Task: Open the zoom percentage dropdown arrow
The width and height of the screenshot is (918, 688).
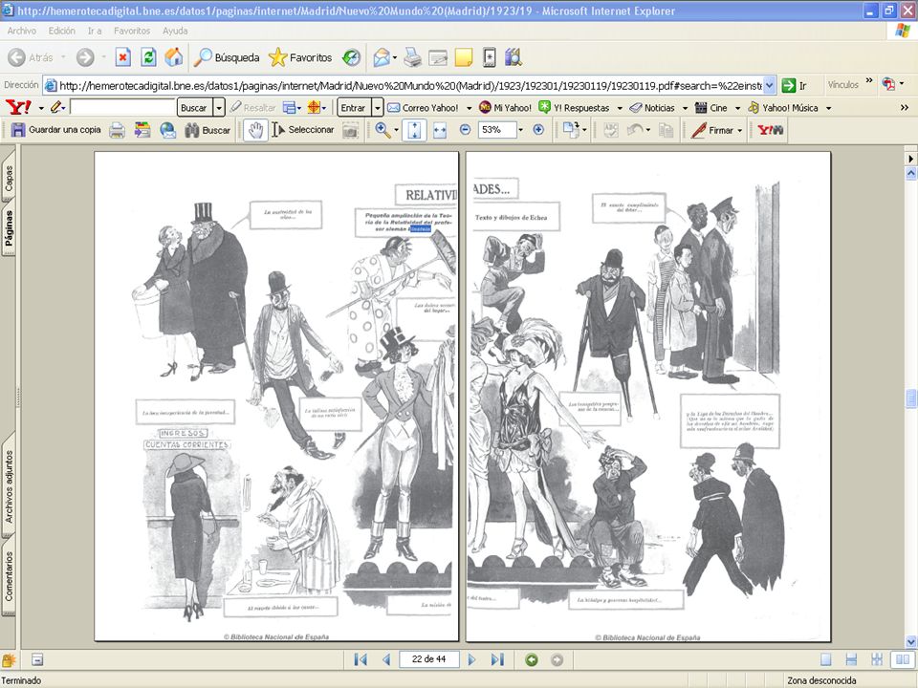Action: click(x=520, y=130)
